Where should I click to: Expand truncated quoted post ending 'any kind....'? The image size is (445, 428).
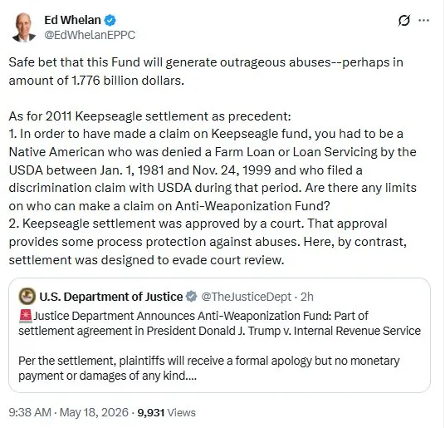(209, 368)
